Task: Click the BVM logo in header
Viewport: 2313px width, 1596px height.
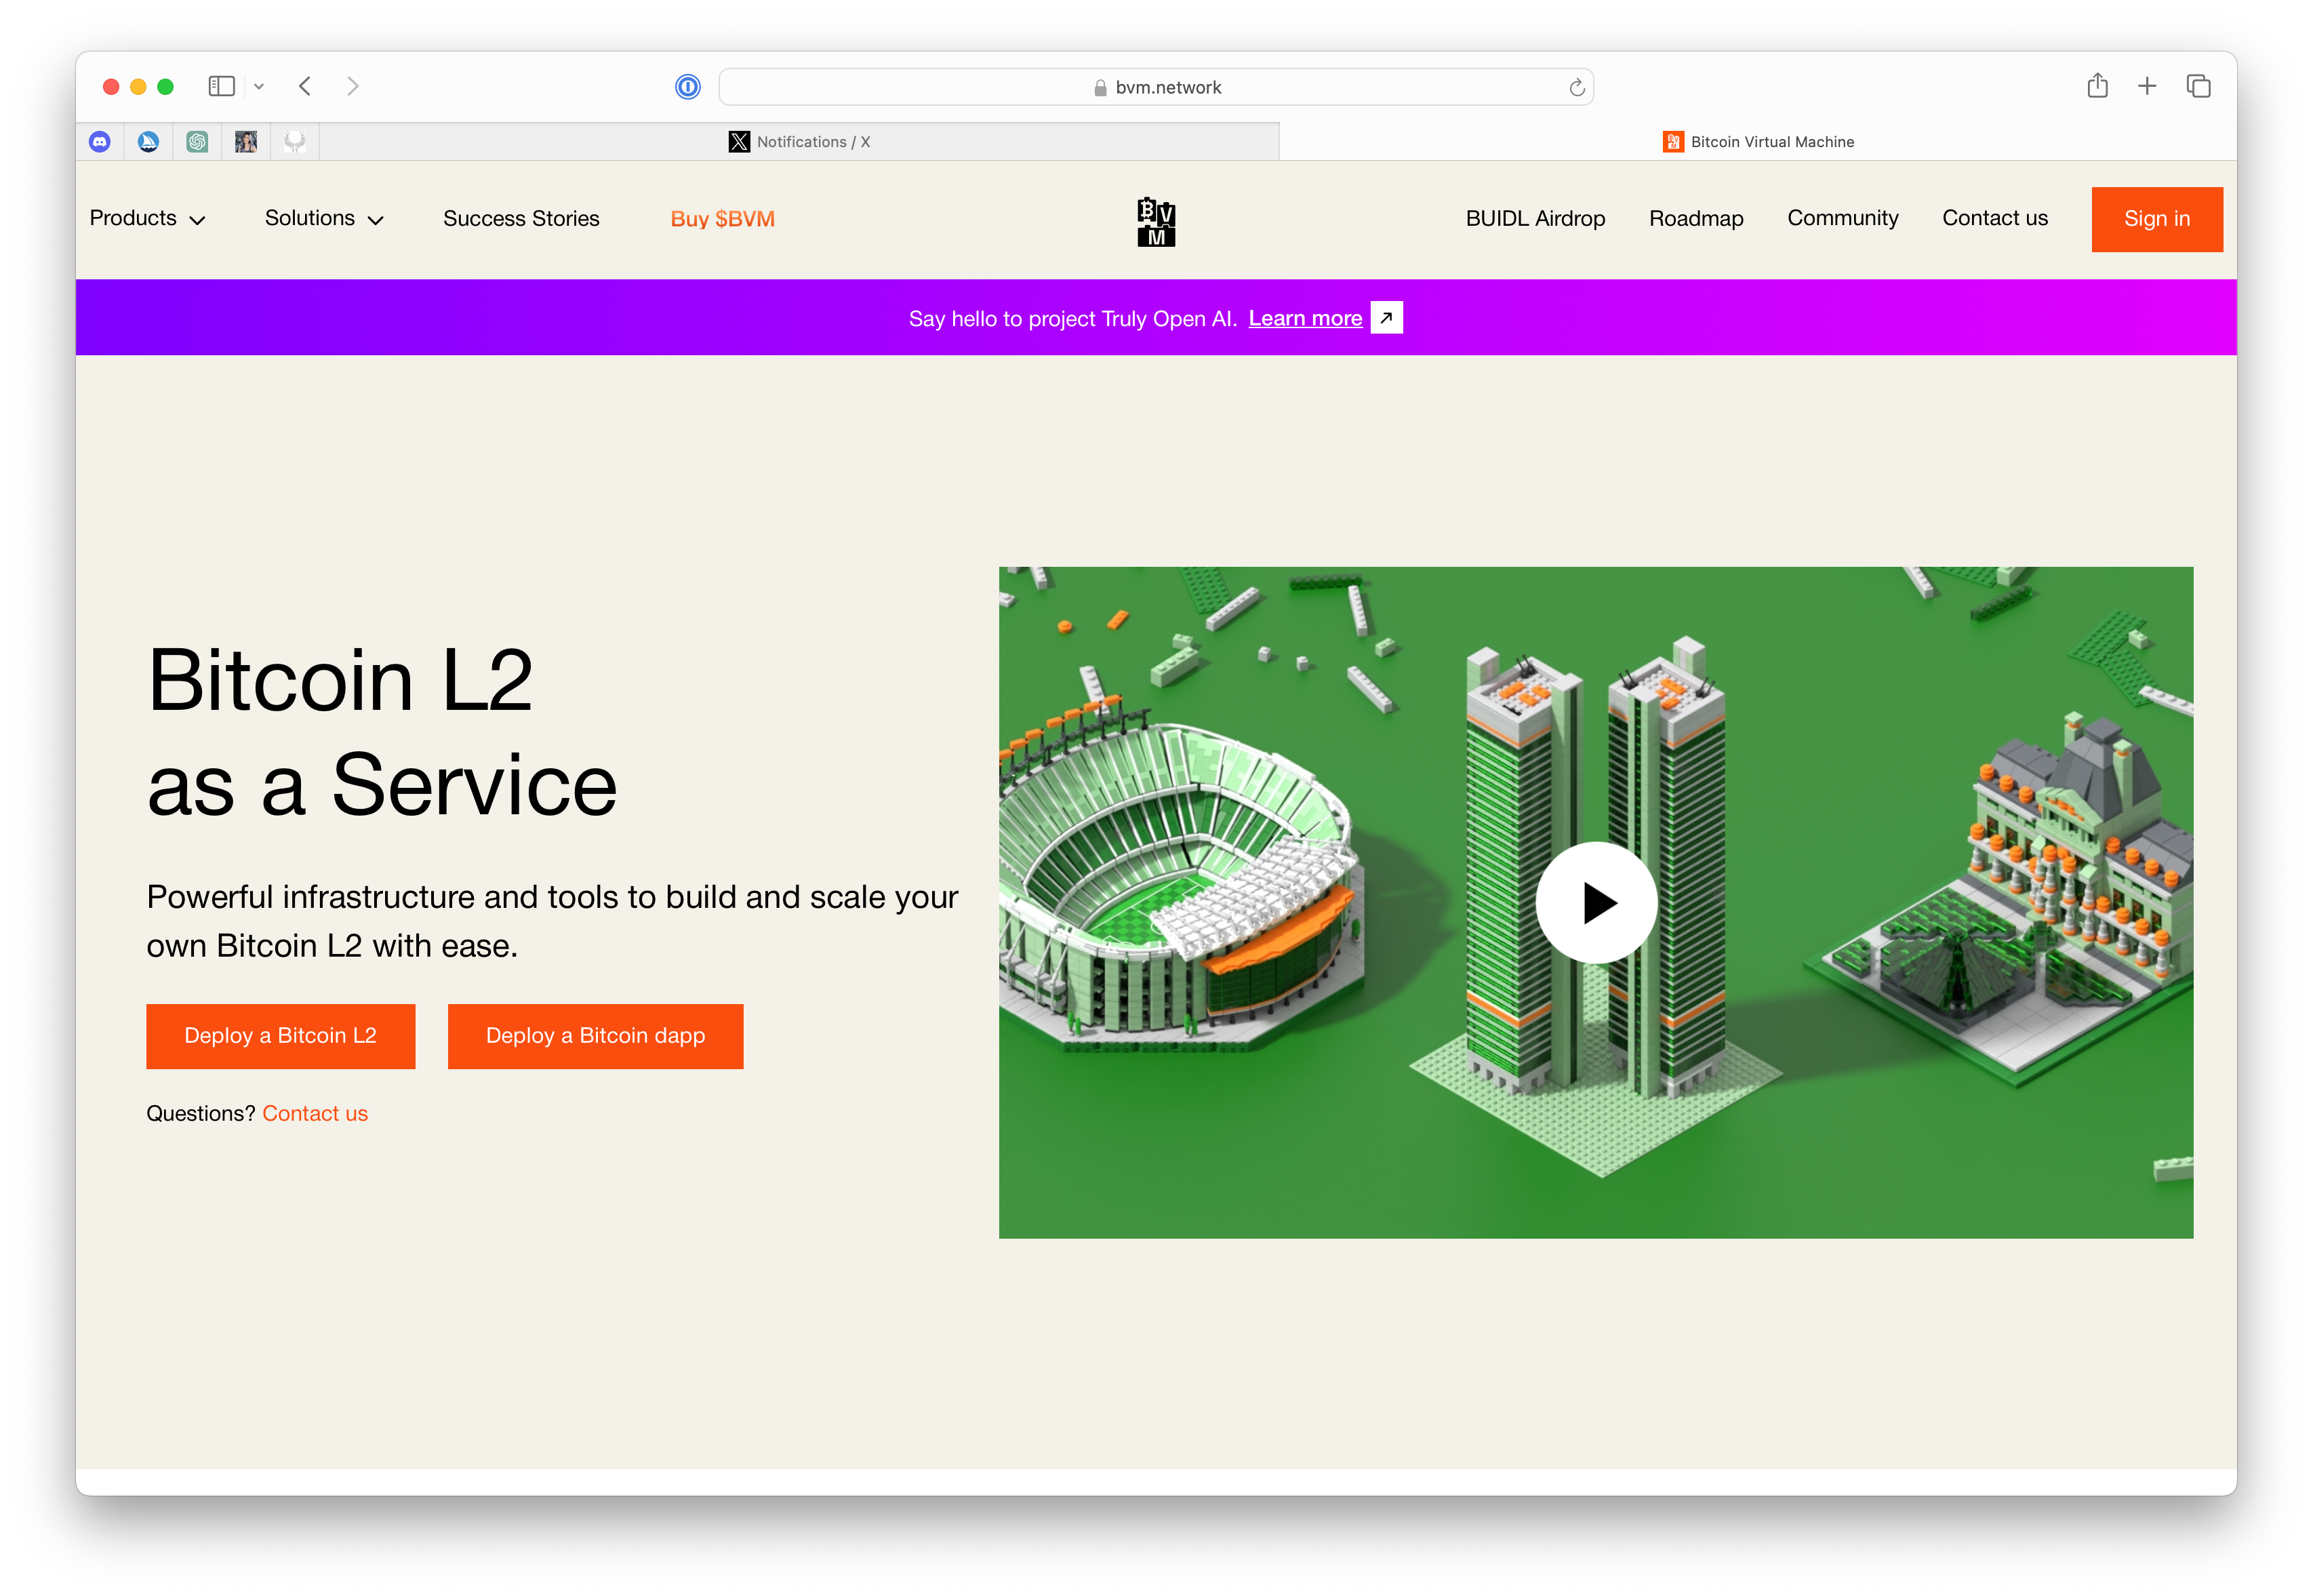Action: (x=1156, y=221)
